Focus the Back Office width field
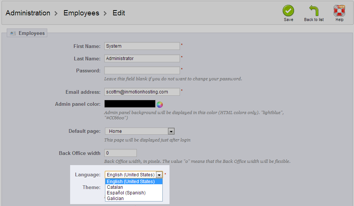This screenshot has width=354, height=206. [x=120, y=153]
